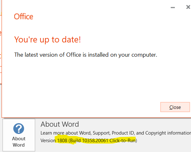Click the Office logo text in the dialog
The height and width of the screenshot is (152, 191).
pyautogui.click(x=23, y=16)
